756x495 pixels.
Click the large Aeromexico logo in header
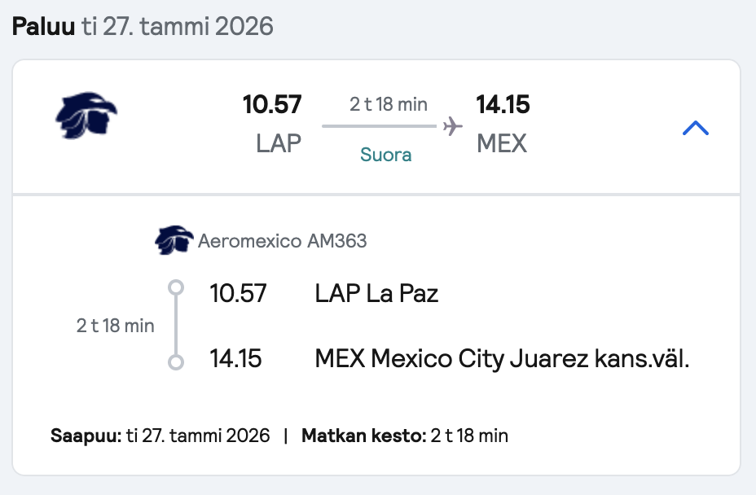coord(86,115)
